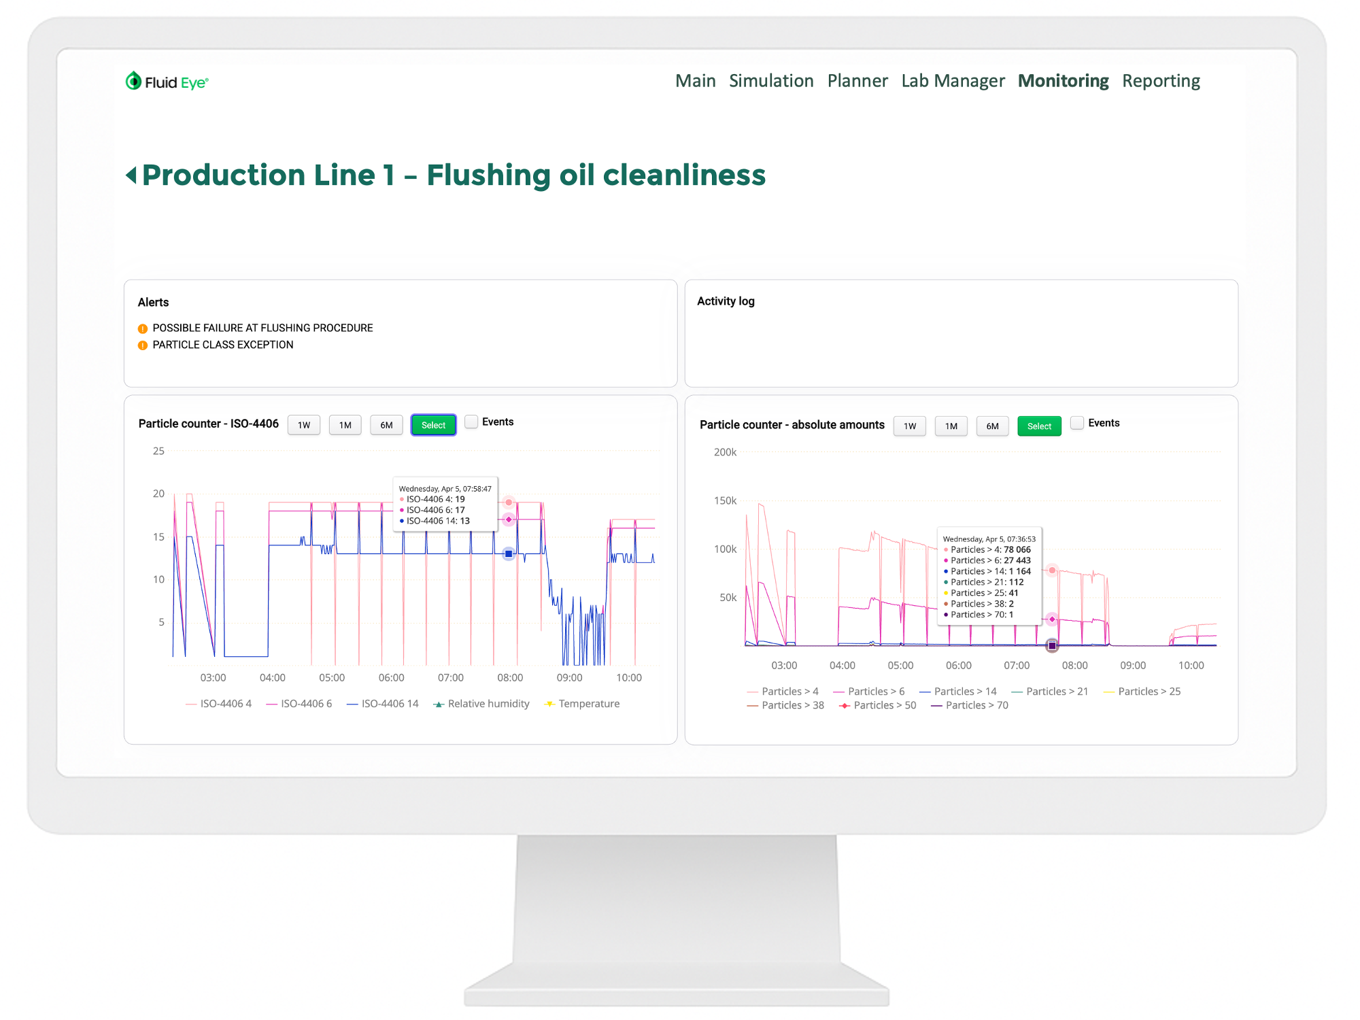1360x1020 pixels.
Task: Toggle Temperature legend marker in ISO chart
Action: [x=549, y=704]
